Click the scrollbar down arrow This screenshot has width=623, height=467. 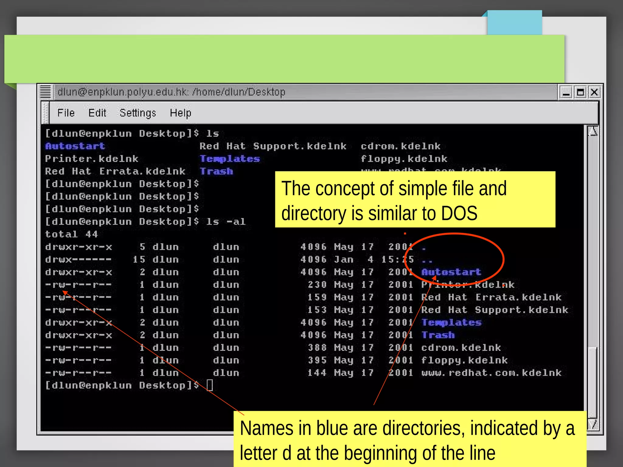tap(593, 424)
